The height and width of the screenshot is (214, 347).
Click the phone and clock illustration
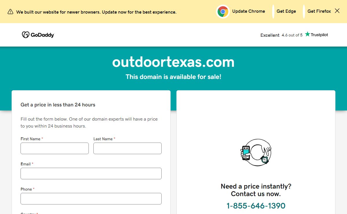tap(256, 152)
